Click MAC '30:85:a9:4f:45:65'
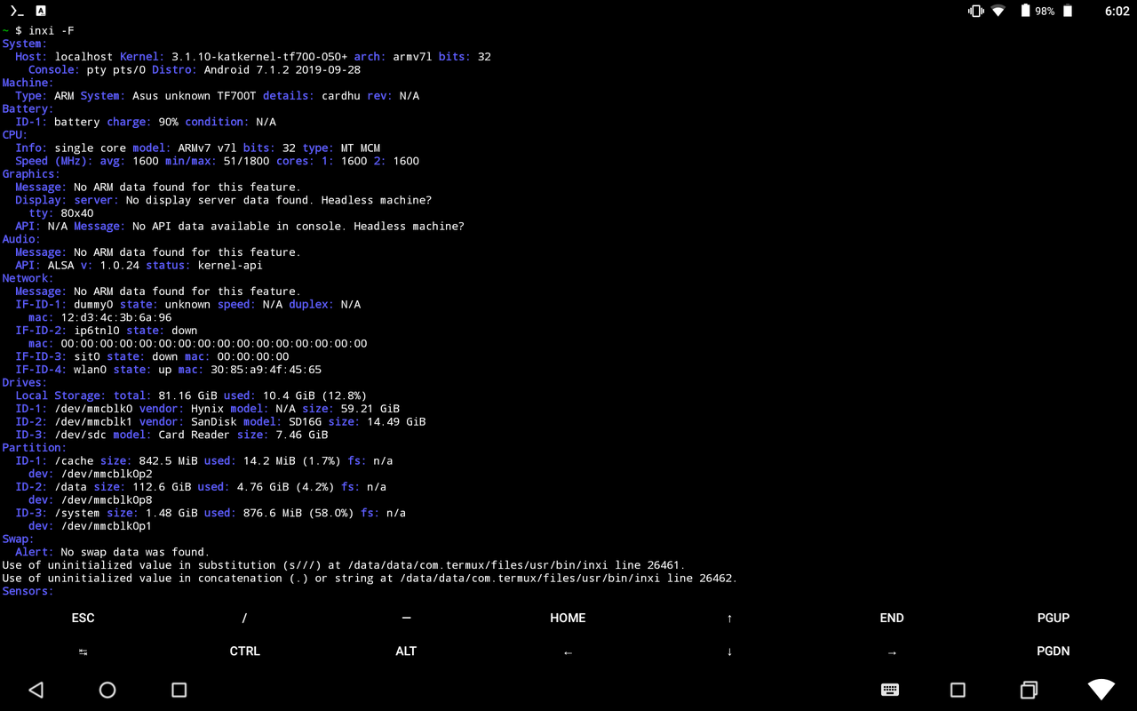Image resolution: width=1137 pixels, height=711 pixels. click(266, 370)
